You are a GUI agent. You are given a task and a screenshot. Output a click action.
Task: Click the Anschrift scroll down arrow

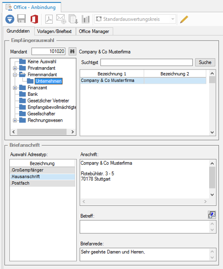pos(212,195)
